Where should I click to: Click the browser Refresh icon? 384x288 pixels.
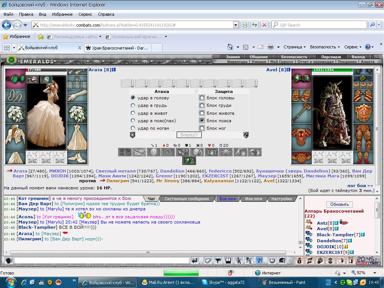(255, 25)
